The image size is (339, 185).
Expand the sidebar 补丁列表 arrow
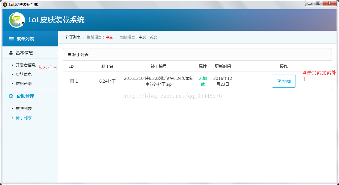click(x=12, y=118)
